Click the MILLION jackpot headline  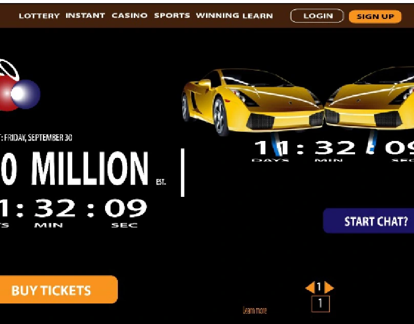click(89, 168)
